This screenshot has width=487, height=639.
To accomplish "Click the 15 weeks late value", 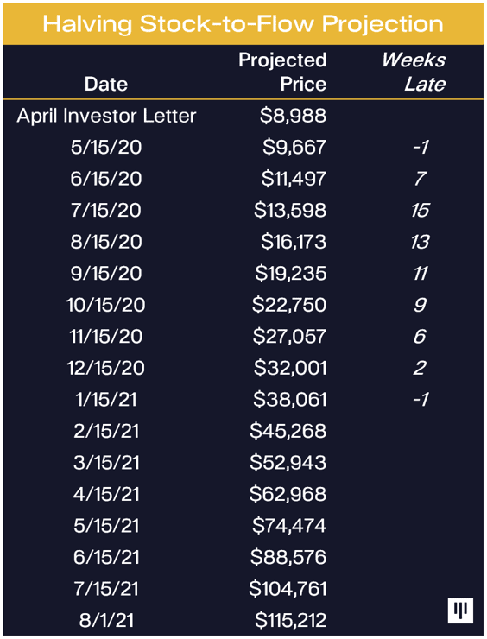I will (x=420, y=211).
